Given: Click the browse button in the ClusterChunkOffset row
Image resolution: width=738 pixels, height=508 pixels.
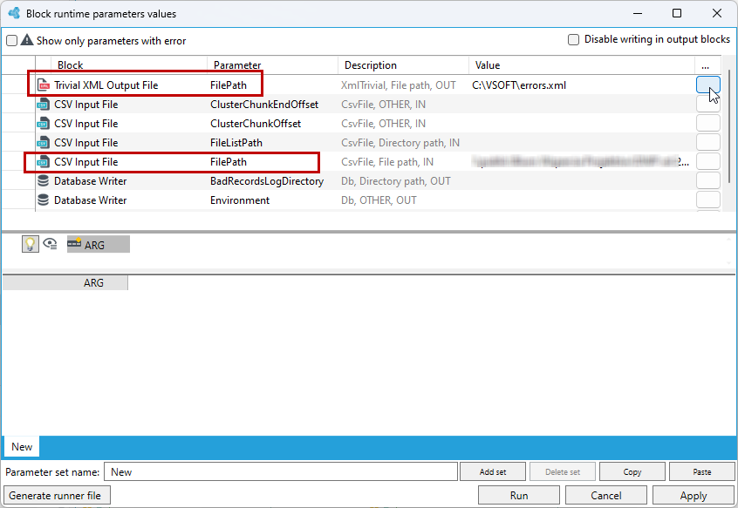Looking at the screenshot, I should click(707, 123).
